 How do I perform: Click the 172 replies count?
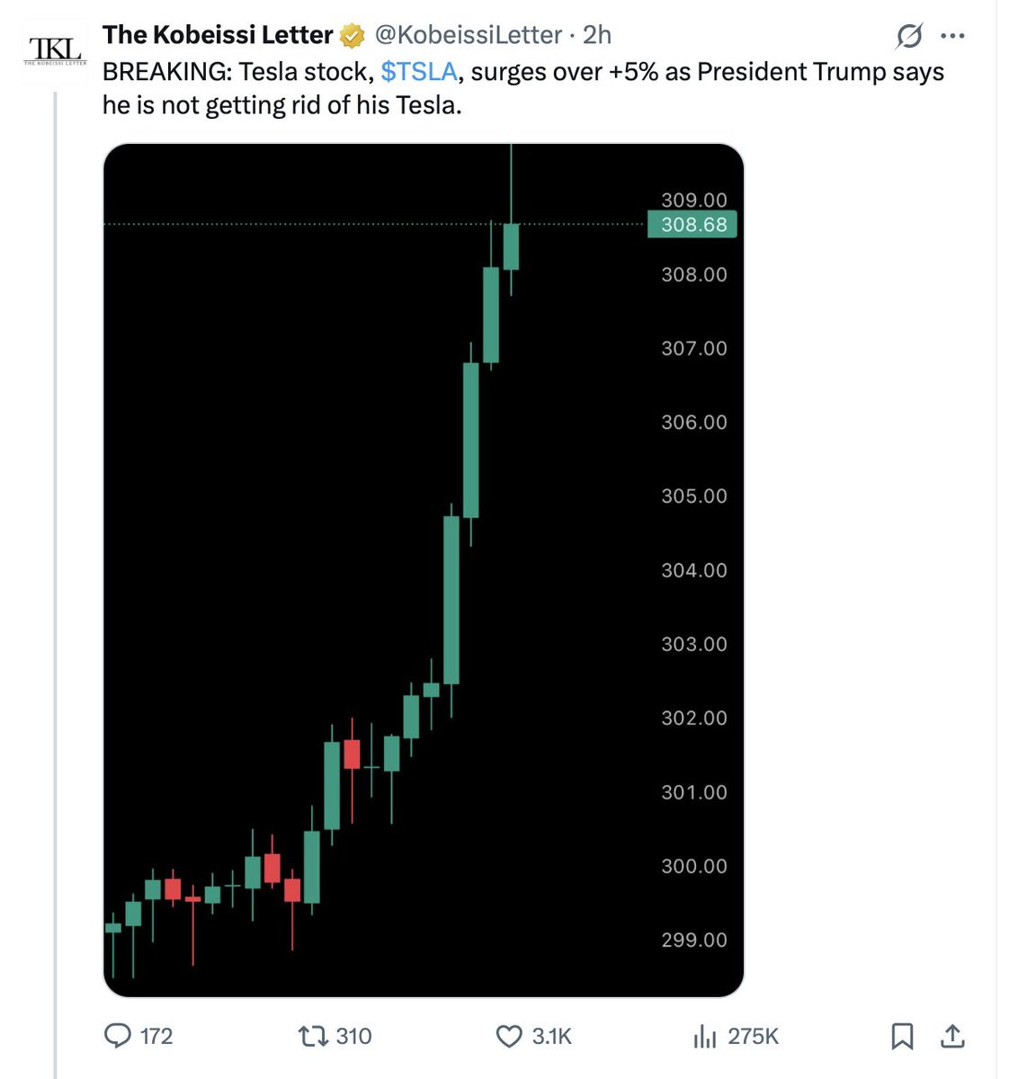click(x=156, y=1036)
